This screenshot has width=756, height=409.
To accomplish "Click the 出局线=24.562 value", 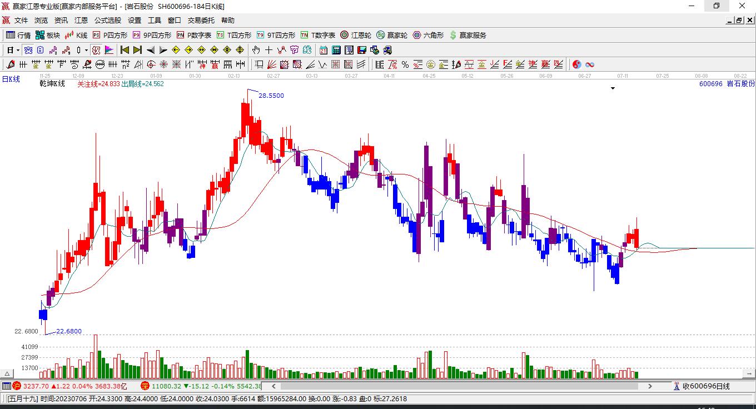I will [143, 84].
